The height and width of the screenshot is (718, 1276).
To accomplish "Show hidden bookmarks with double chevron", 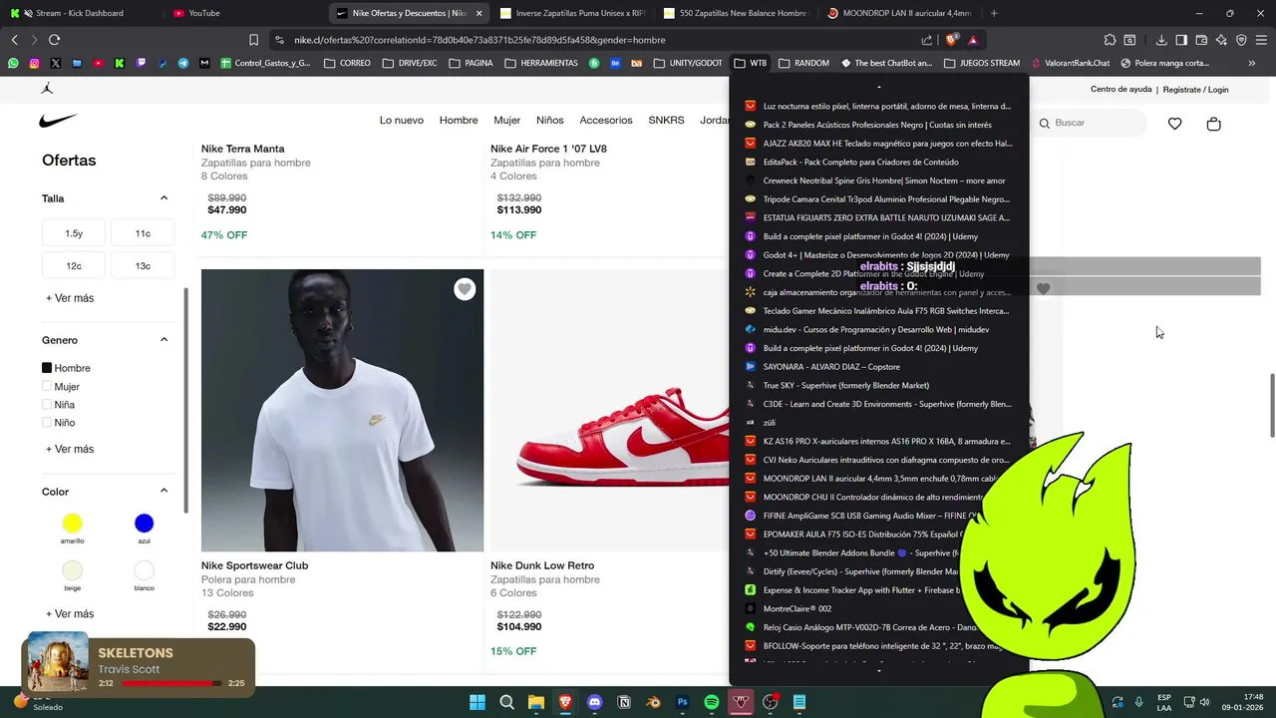I will click(x=1252, y=63).
